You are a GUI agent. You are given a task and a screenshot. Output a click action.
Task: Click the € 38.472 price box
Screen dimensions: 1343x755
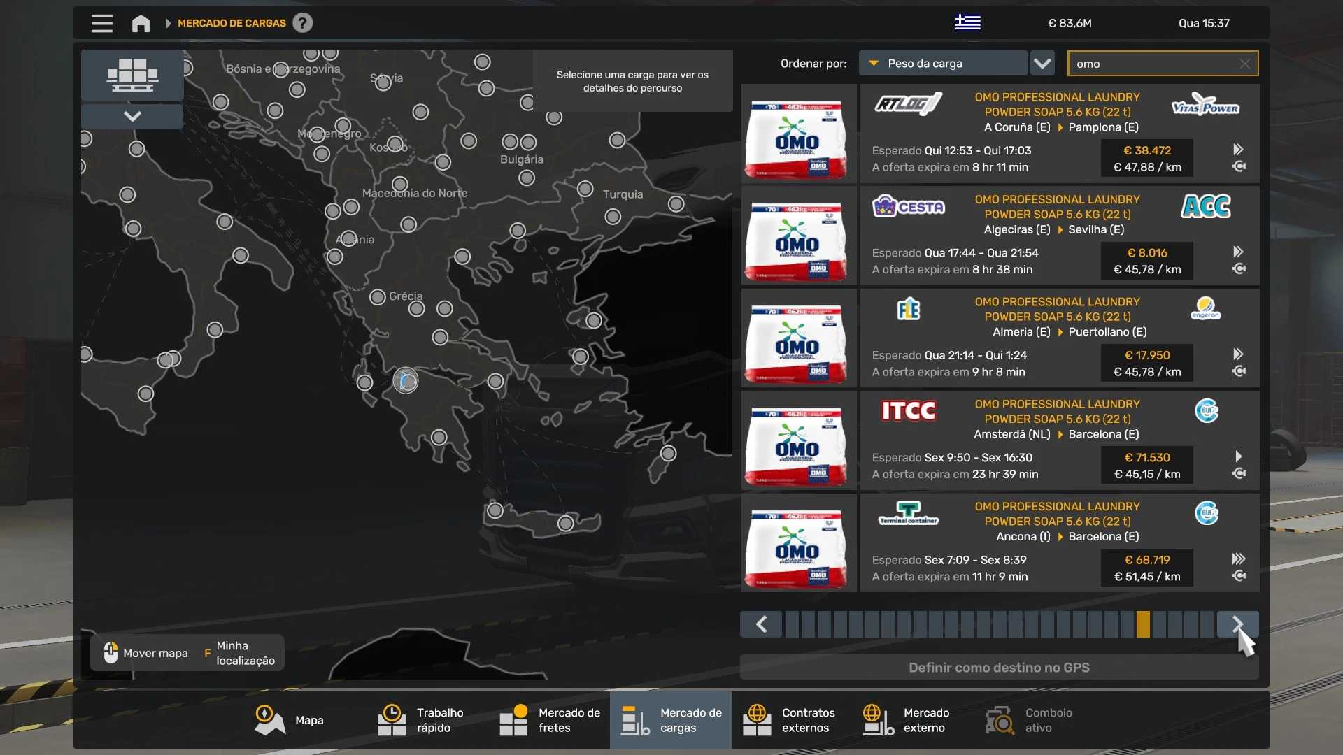pyautogui.click(x=1147, y=159)
